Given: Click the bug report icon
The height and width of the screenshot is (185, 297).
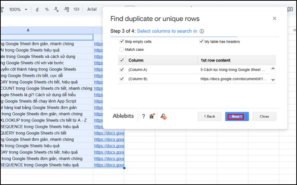Looking at the screenshot, I should pyautogui.click(x=151, y=116).
